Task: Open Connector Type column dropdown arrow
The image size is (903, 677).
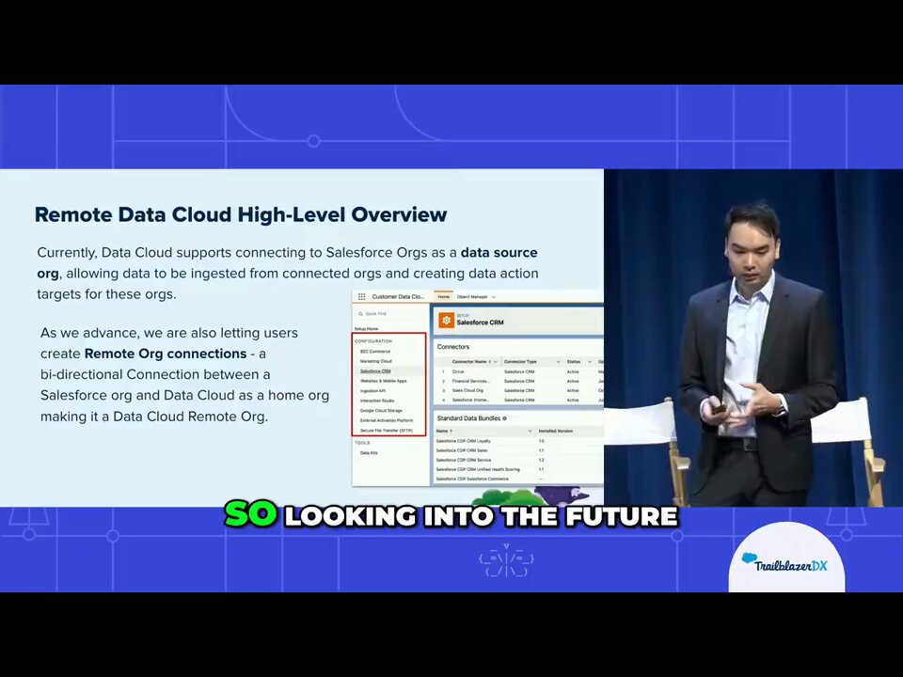Action: (x=558, y=361)
